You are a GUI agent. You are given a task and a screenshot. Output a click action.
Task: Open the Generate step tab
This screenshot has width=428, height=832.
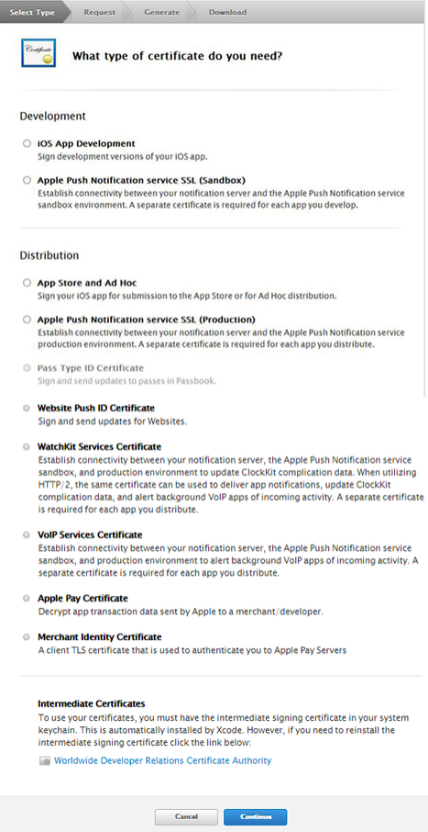click(x=161, y=12)
